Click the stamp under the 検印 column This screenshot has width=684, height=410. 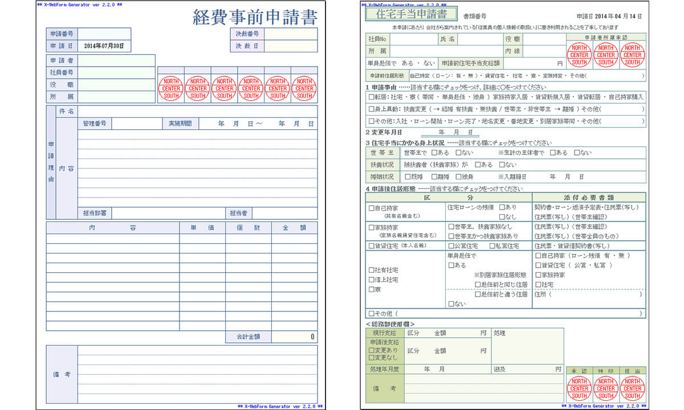point(606,388)
